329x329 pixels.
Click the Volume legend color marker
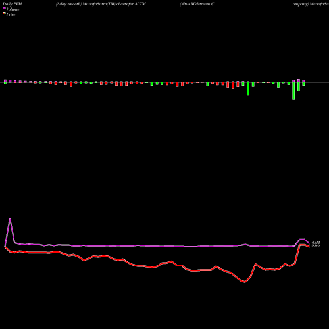(4, 8)
